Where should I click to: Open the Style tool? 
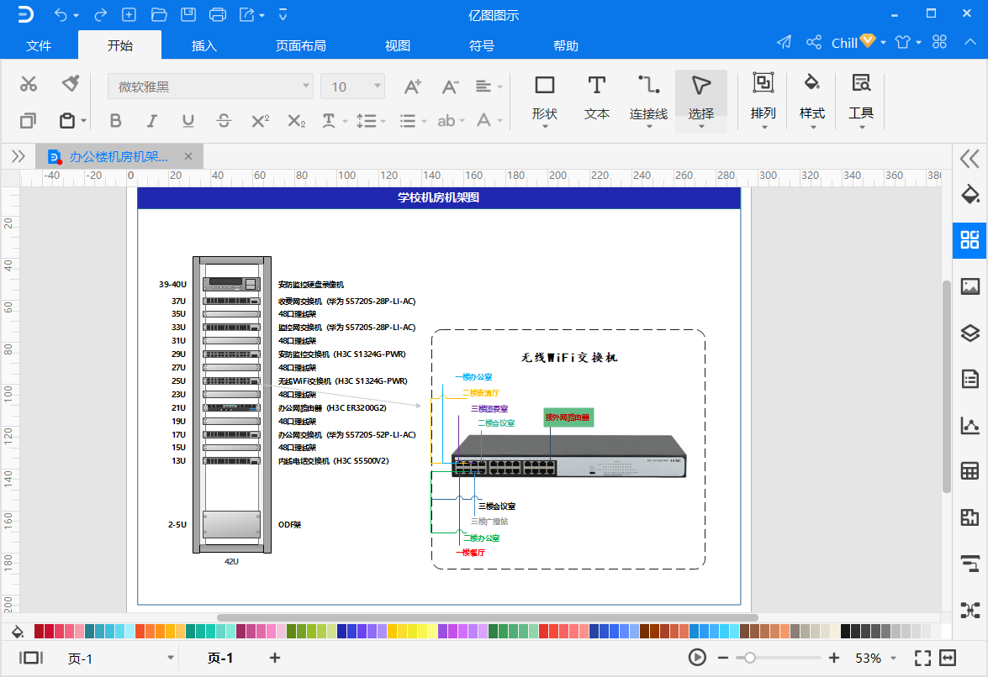pyautogui.click(x=811, y=101)
